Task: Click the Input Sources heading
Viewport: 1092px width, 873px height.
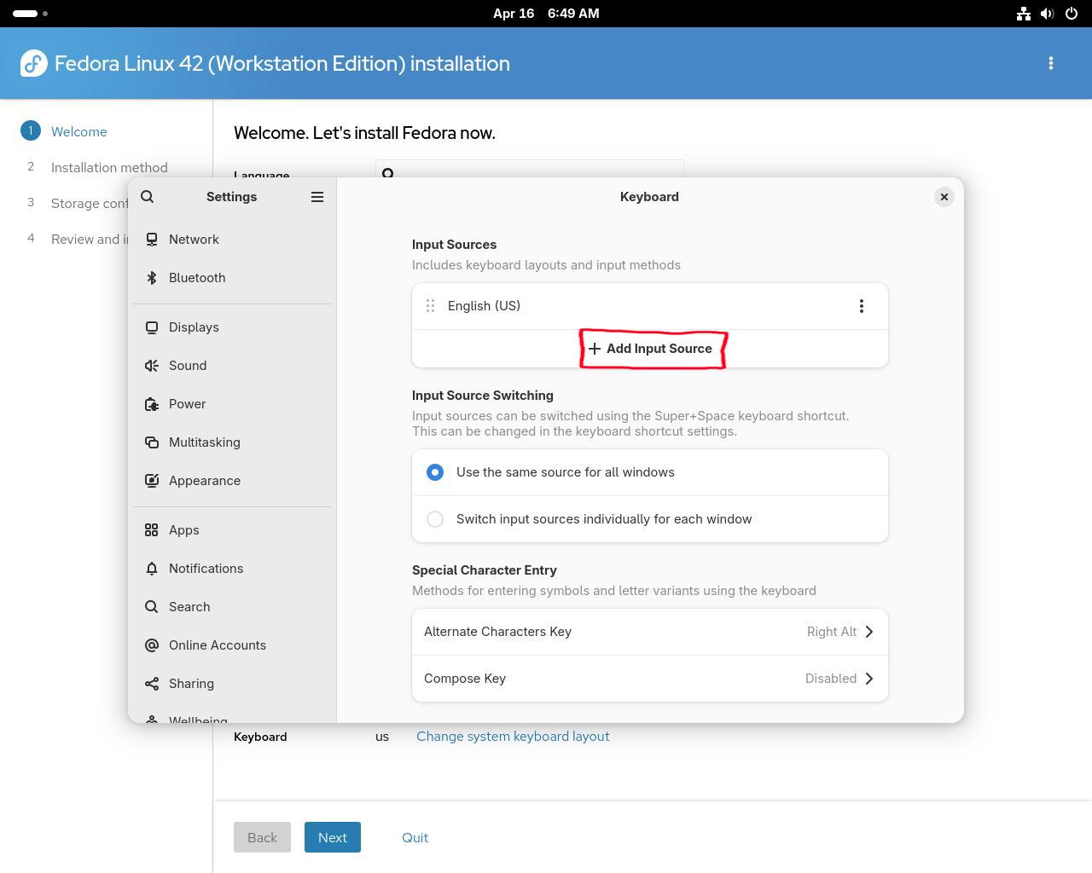Action: tap(454, 245)
